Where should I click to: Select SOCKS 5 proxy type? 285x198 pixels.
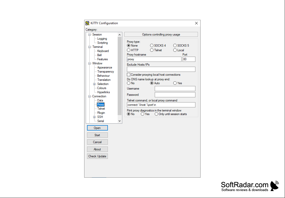point(175,46)
